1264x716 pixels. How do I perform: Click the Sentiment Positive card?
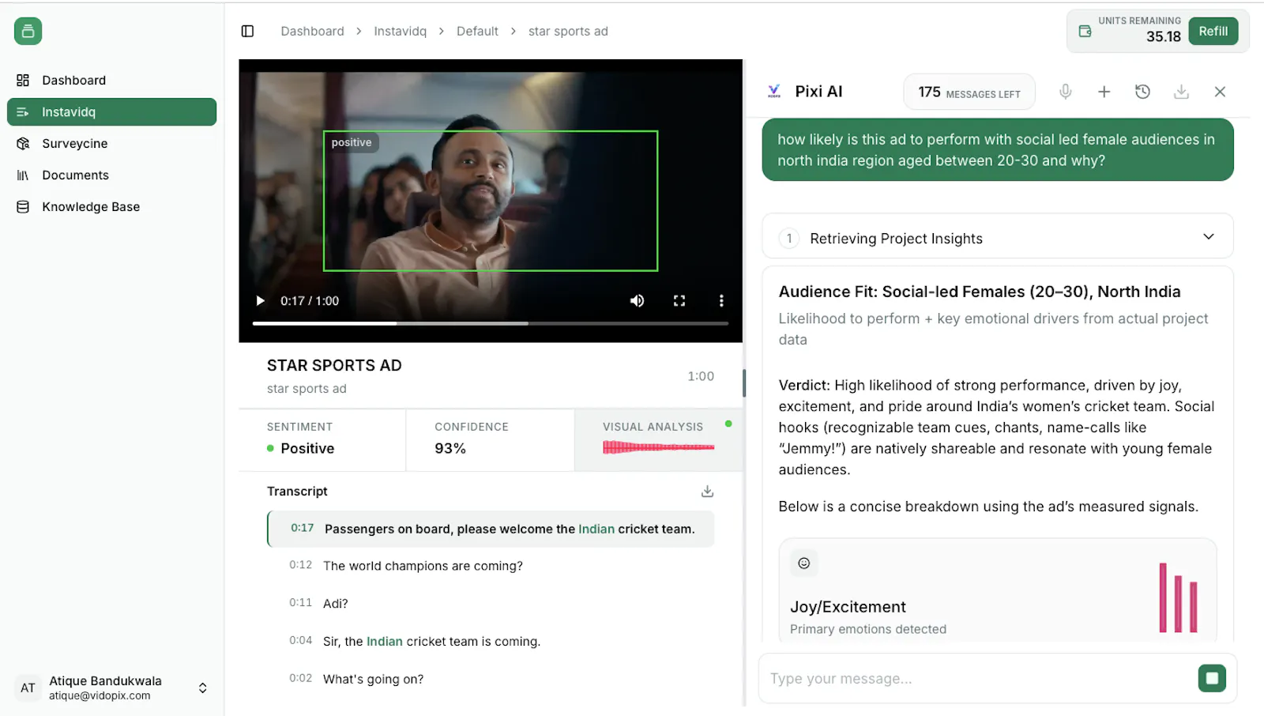click(x=322, y=440)
